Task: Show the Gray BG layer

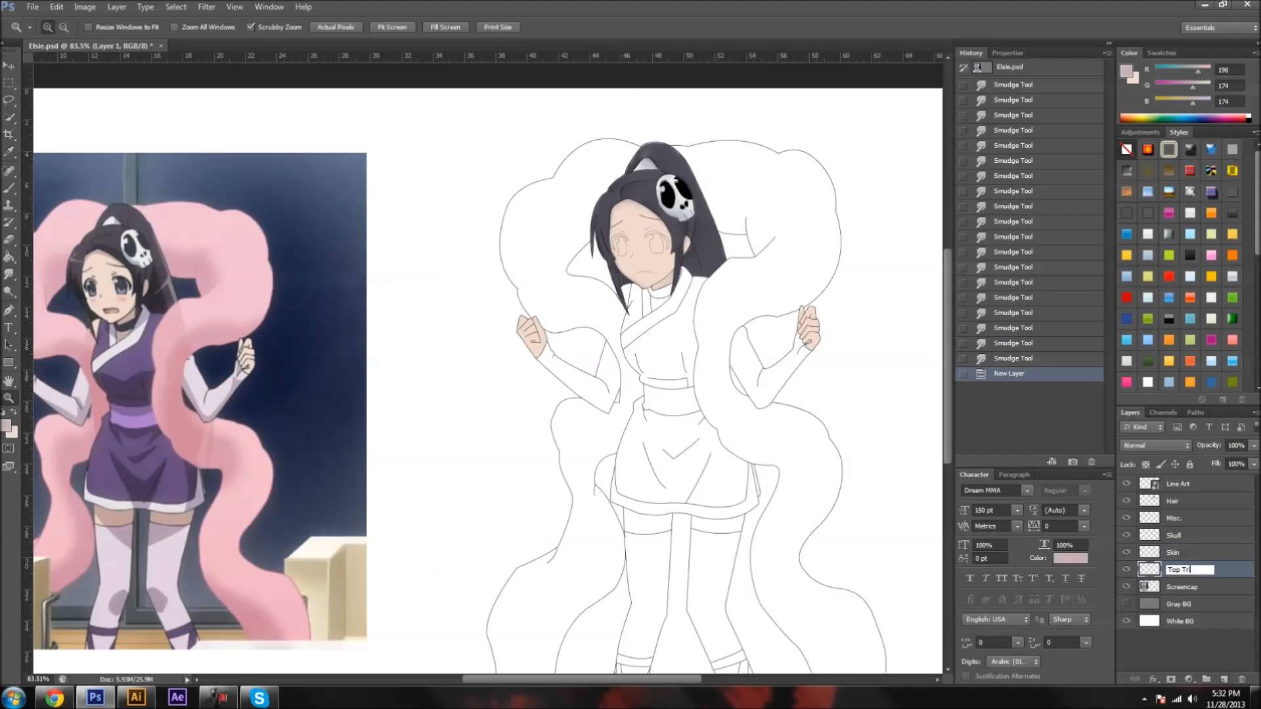Action: point(1126,603)
